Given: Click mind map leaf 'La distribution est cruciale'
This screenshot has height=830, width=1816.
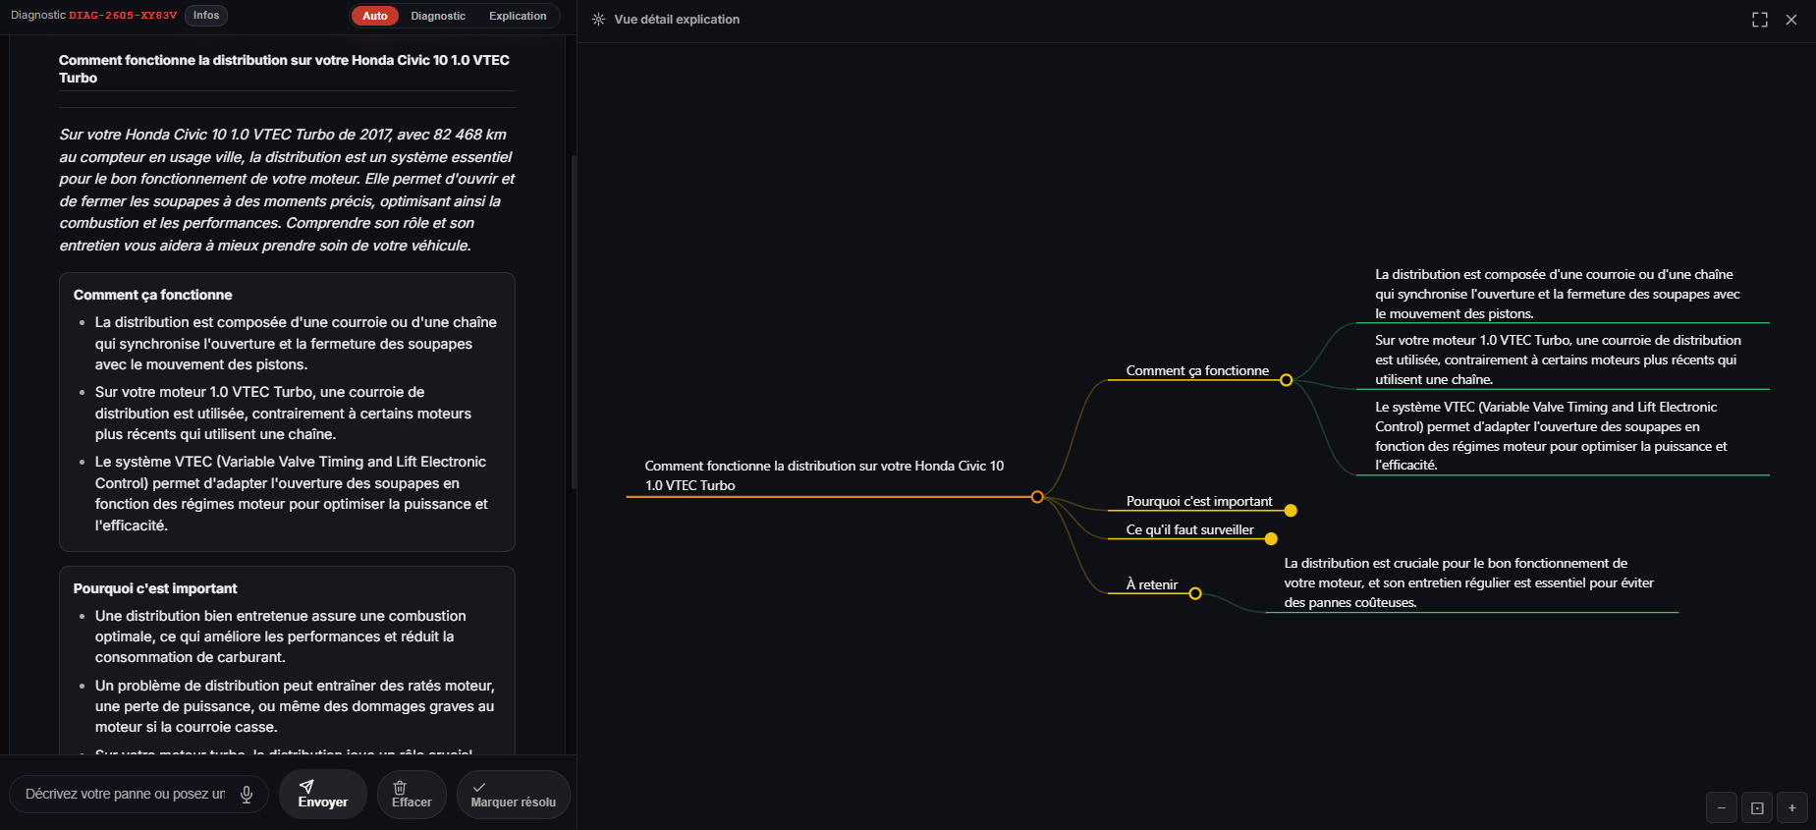Looking at the screenshot, I should 1469,582.
